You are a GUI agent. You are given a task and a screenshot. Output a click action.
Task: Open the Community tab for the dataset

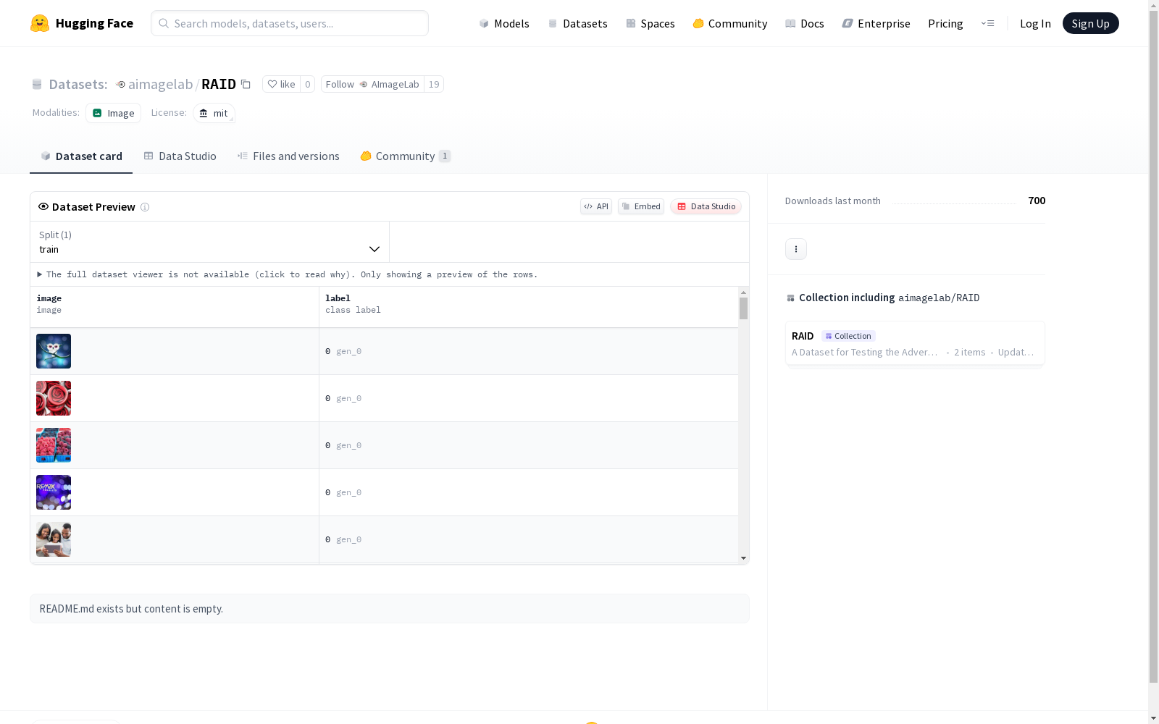(x=406, y=156)
